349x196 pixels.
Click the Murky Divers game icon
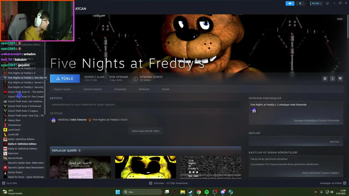[x=5, y=172]
